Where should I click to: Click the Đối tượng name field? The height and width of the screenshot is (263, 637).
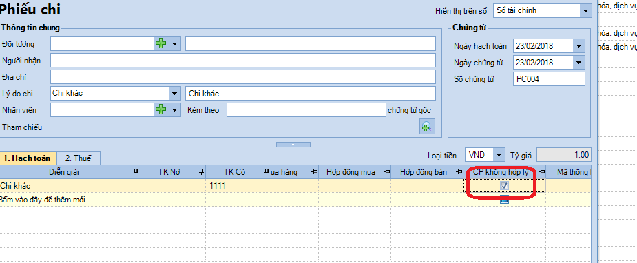(x=311, y=44)
